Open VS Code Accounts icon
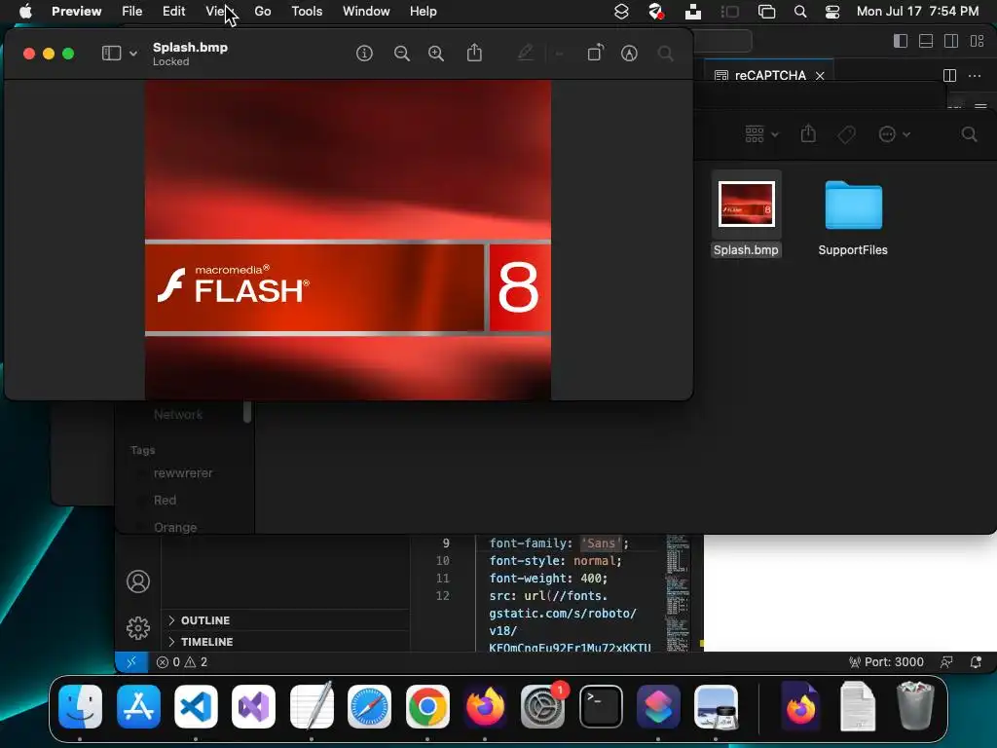 tap(138, 581)
